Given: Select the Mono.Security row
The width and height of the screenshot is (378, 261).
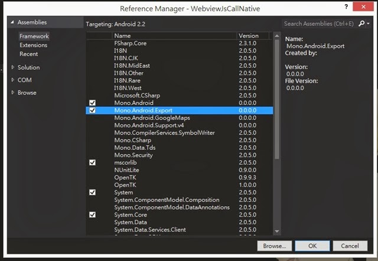Looking at the screenshot, I should 180,155.
